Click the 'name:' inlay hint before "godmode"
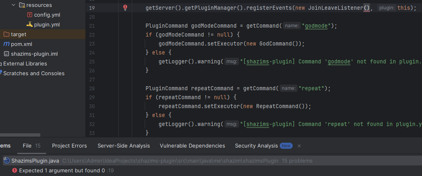This screenshot has height=176, width=422. click(x=291, y=26)
